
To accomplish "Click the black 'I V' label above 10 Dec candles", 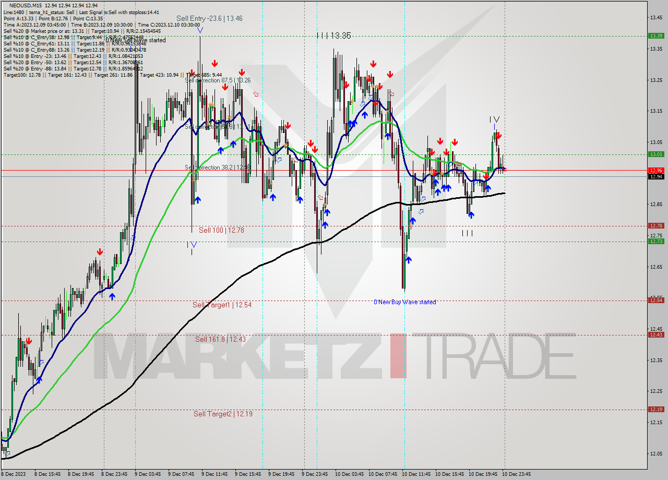I will tap(494, 119).
